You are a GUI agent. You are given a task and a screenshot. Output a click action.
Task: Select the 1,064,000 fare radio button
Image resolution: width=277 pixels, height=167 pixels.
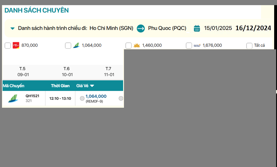pos(82,98)
